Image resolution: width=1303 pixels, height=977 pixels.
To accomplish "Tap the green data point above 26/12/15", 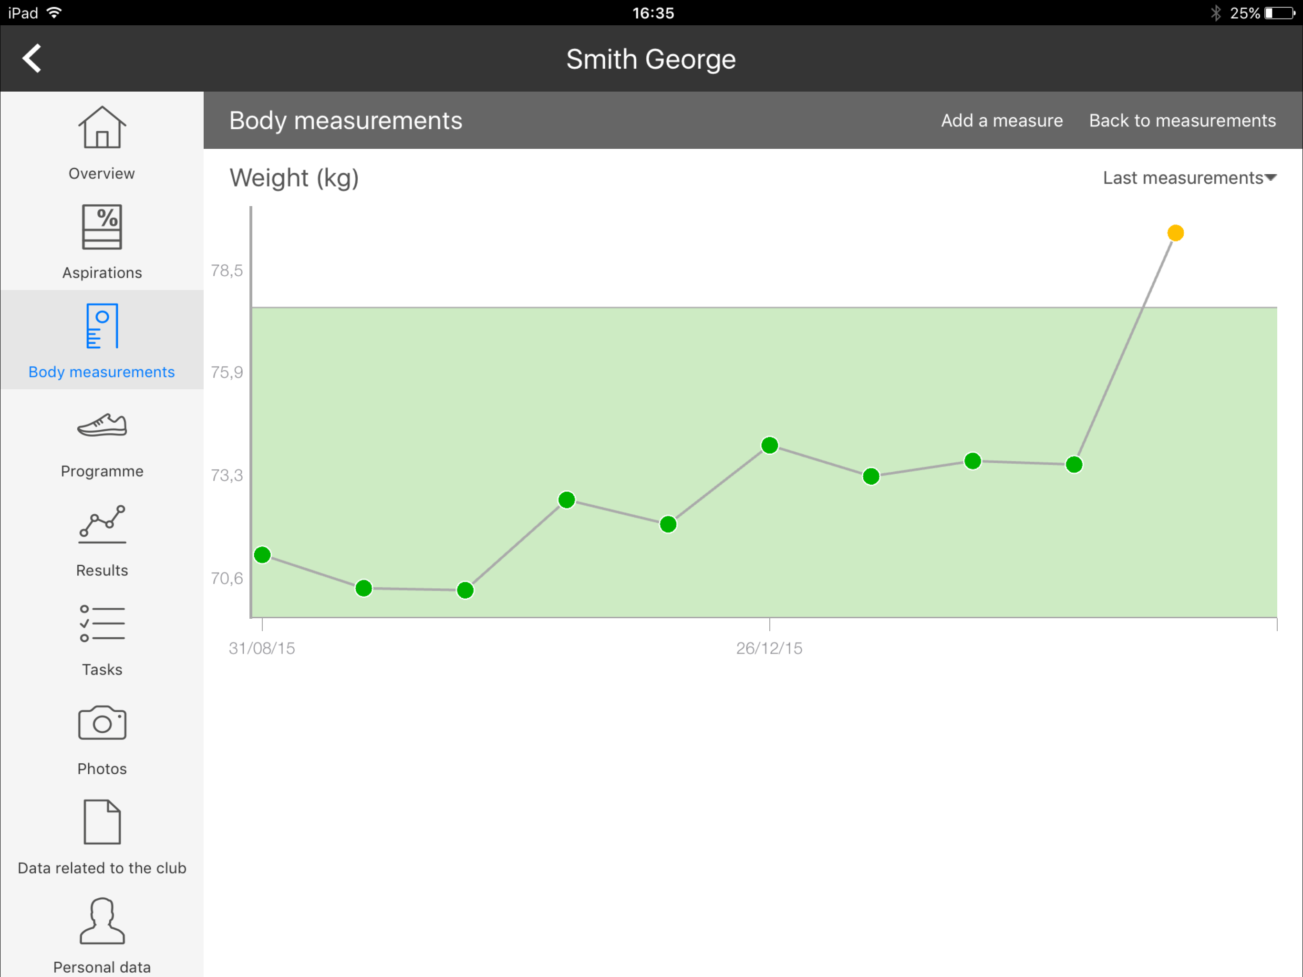I will (x=769, y=445).
